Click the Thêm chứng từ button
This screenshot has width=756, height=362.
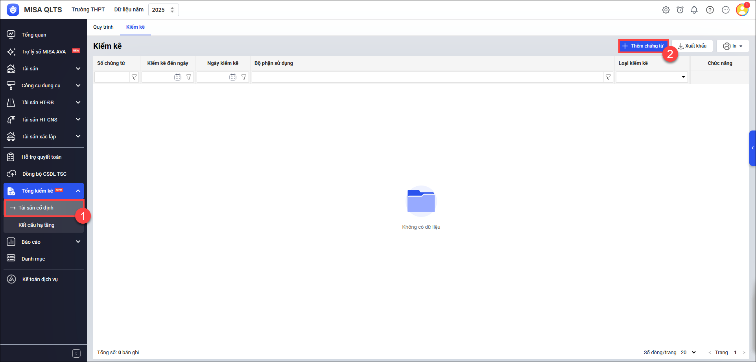(643, 46)
